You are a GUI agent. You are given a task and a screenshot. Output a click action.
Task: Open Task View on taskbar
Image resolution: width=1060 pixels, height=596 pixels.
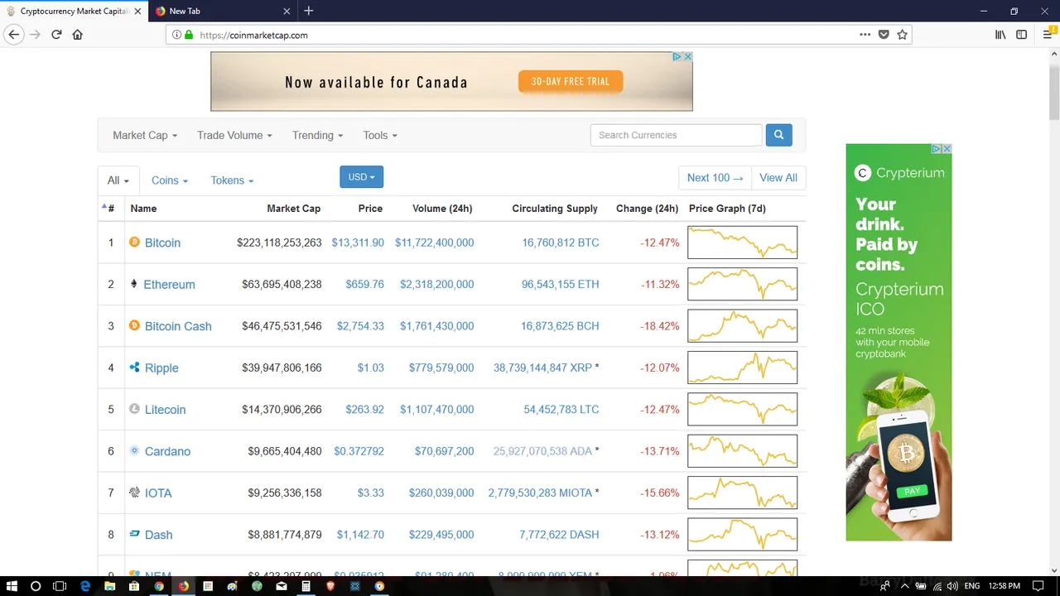(60, 586)
